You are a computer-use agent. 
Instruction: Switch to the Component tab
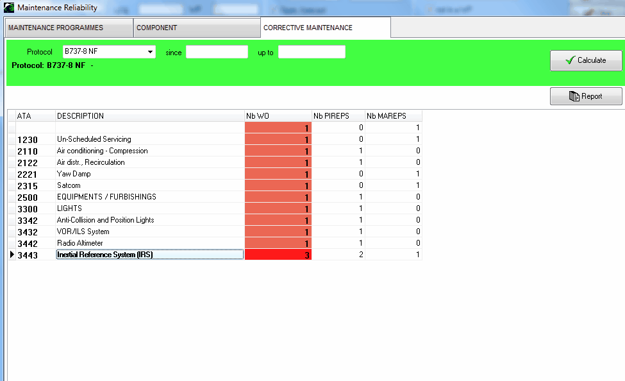pos(197,28)
